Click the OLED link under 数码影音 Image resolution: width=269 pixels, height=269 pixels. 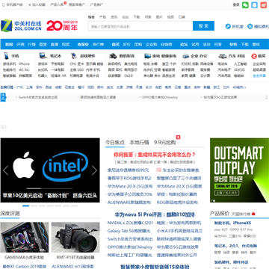click(129, 75)
